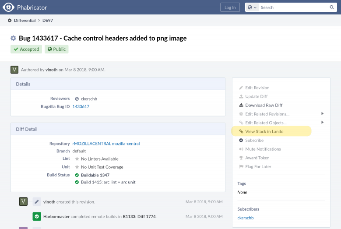Click the Build 1415 green check icon
This screenshot has width=341, height=229.
click(77, 182)
